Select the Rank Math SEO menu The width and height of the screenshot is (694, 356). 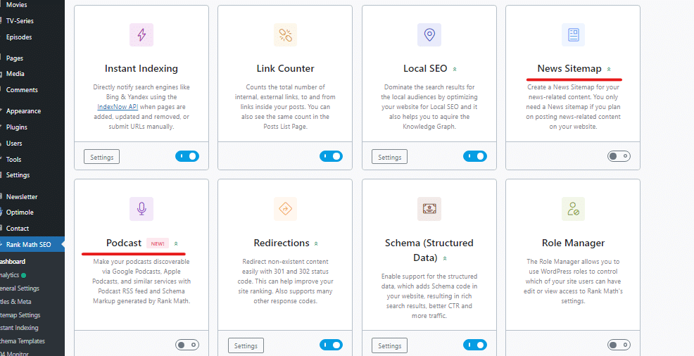[32, 245]
